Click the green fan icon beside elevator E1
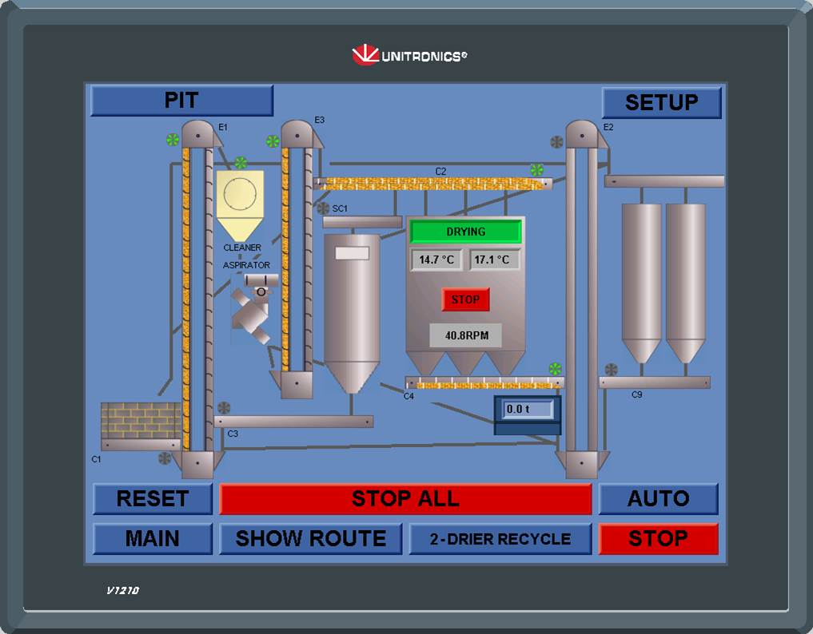 click(x=172, y=139)
